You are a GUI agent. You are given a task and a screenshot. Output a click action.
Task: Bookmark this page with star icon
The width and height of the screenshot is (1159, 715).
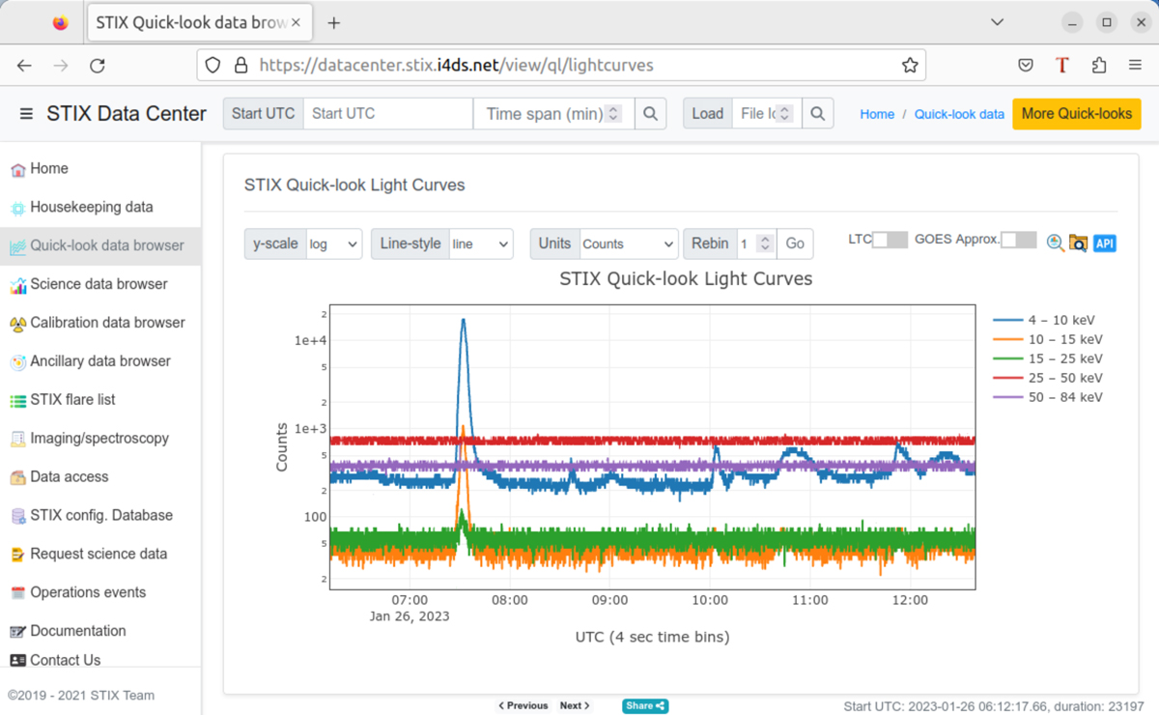pos(909,66)
